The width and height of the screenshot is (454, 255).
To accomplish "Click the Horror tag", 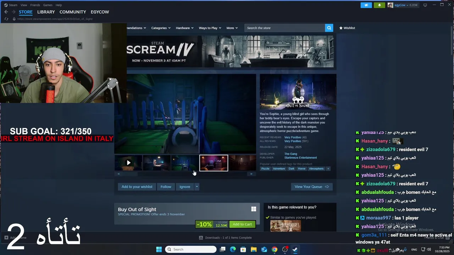I will tap(301, 169).
